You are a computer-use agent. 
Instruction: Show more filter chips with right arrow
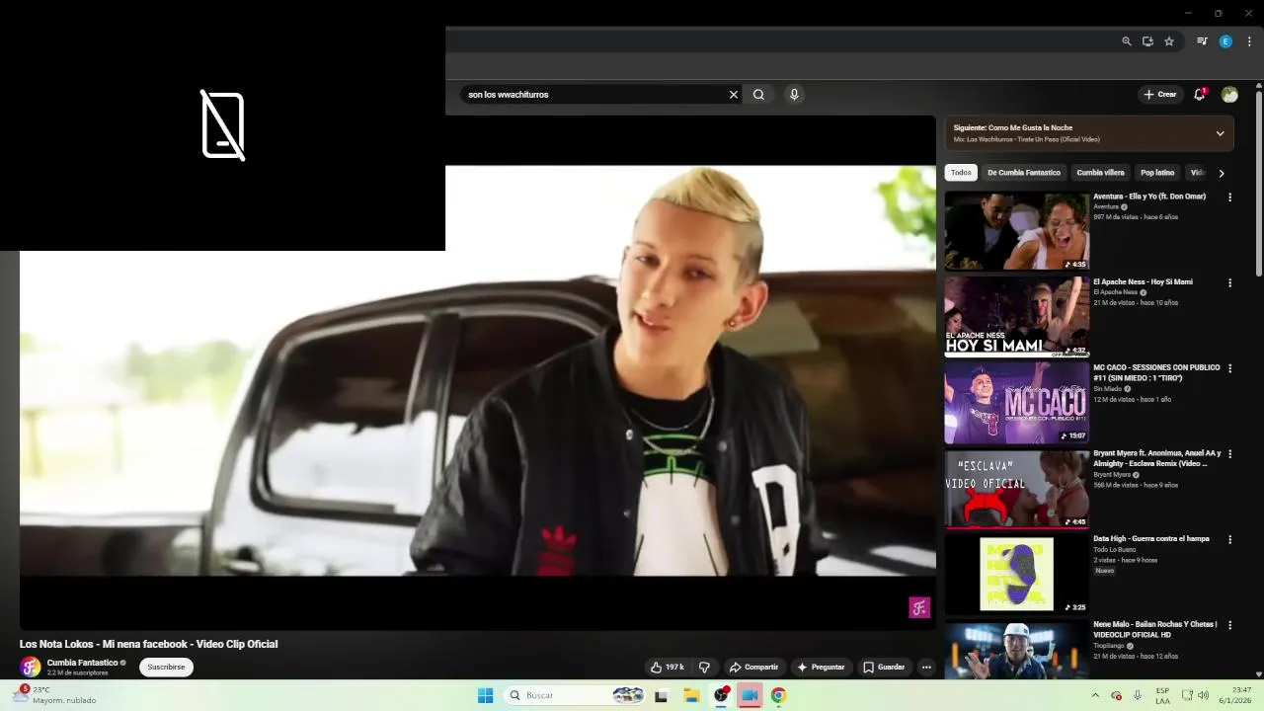click(1222, 173)
